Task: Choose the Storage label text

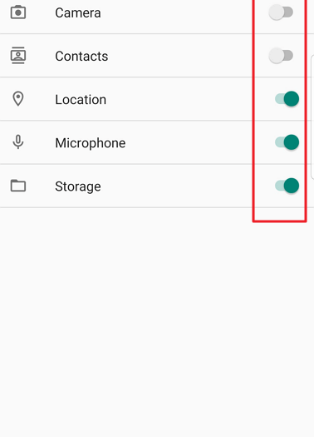Action: pyautogui.click(x=78, y=186)
